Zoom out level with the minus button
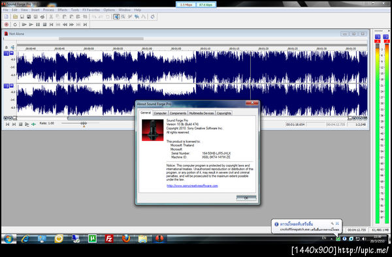The width and height of the screenshot is (392, 257). [x=10, y=118]
